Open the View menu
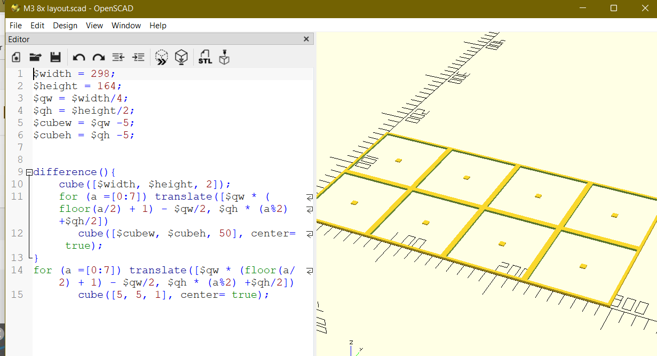The width and height of the screenshot is (657, 356). pyautogui.click(x=94, y=26)
